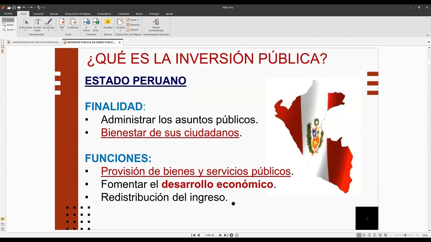
Task: Open the Compartir ribbon tab
Action: (124, 14)
